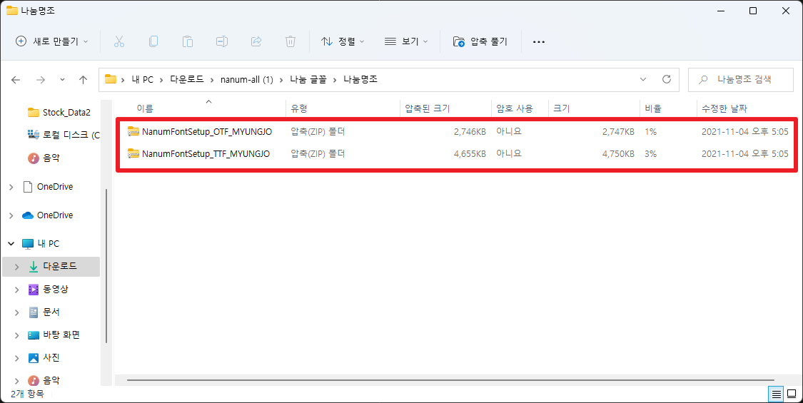Screen dimensions: 803x403
Task: Click the Delete trash can icon
Action: pos(291,41)
